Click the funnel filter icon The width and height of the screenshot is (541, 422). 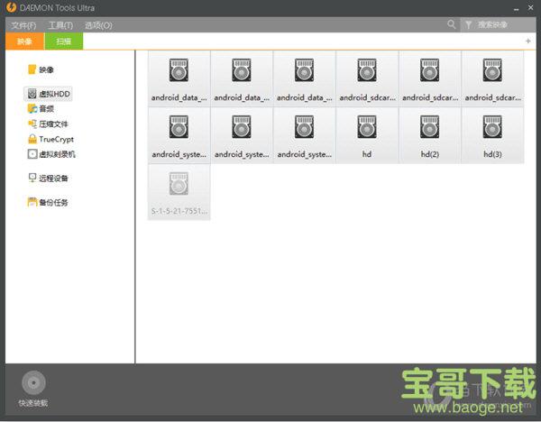468,25
